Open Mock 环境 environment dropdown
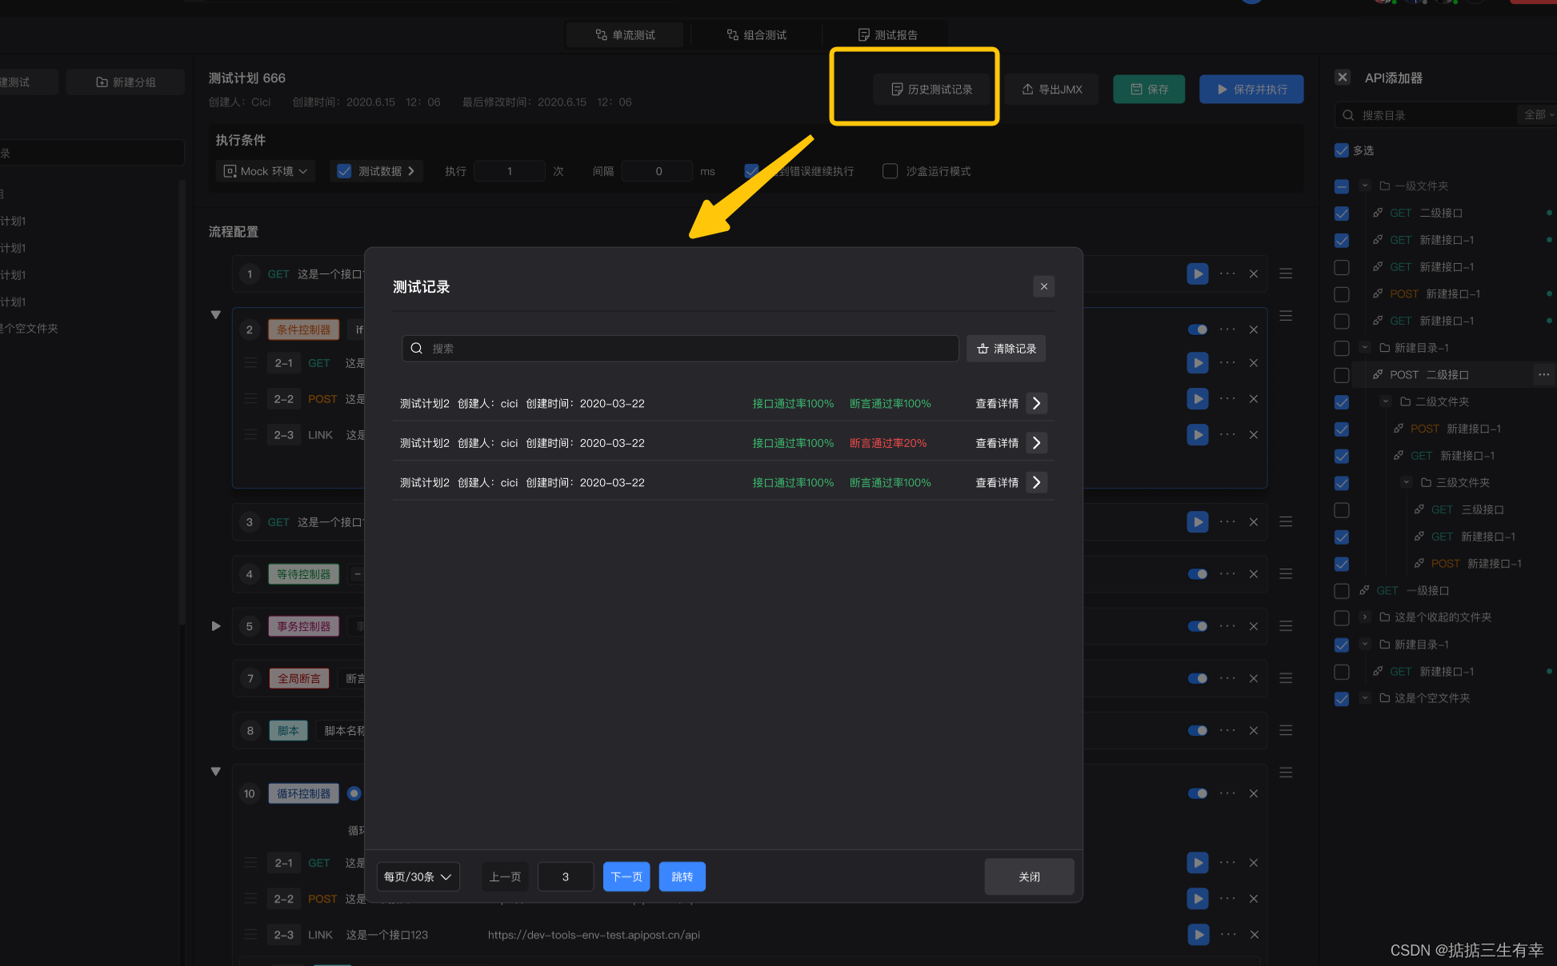This screenshot has width=1557, height=966. coord(265,171)
